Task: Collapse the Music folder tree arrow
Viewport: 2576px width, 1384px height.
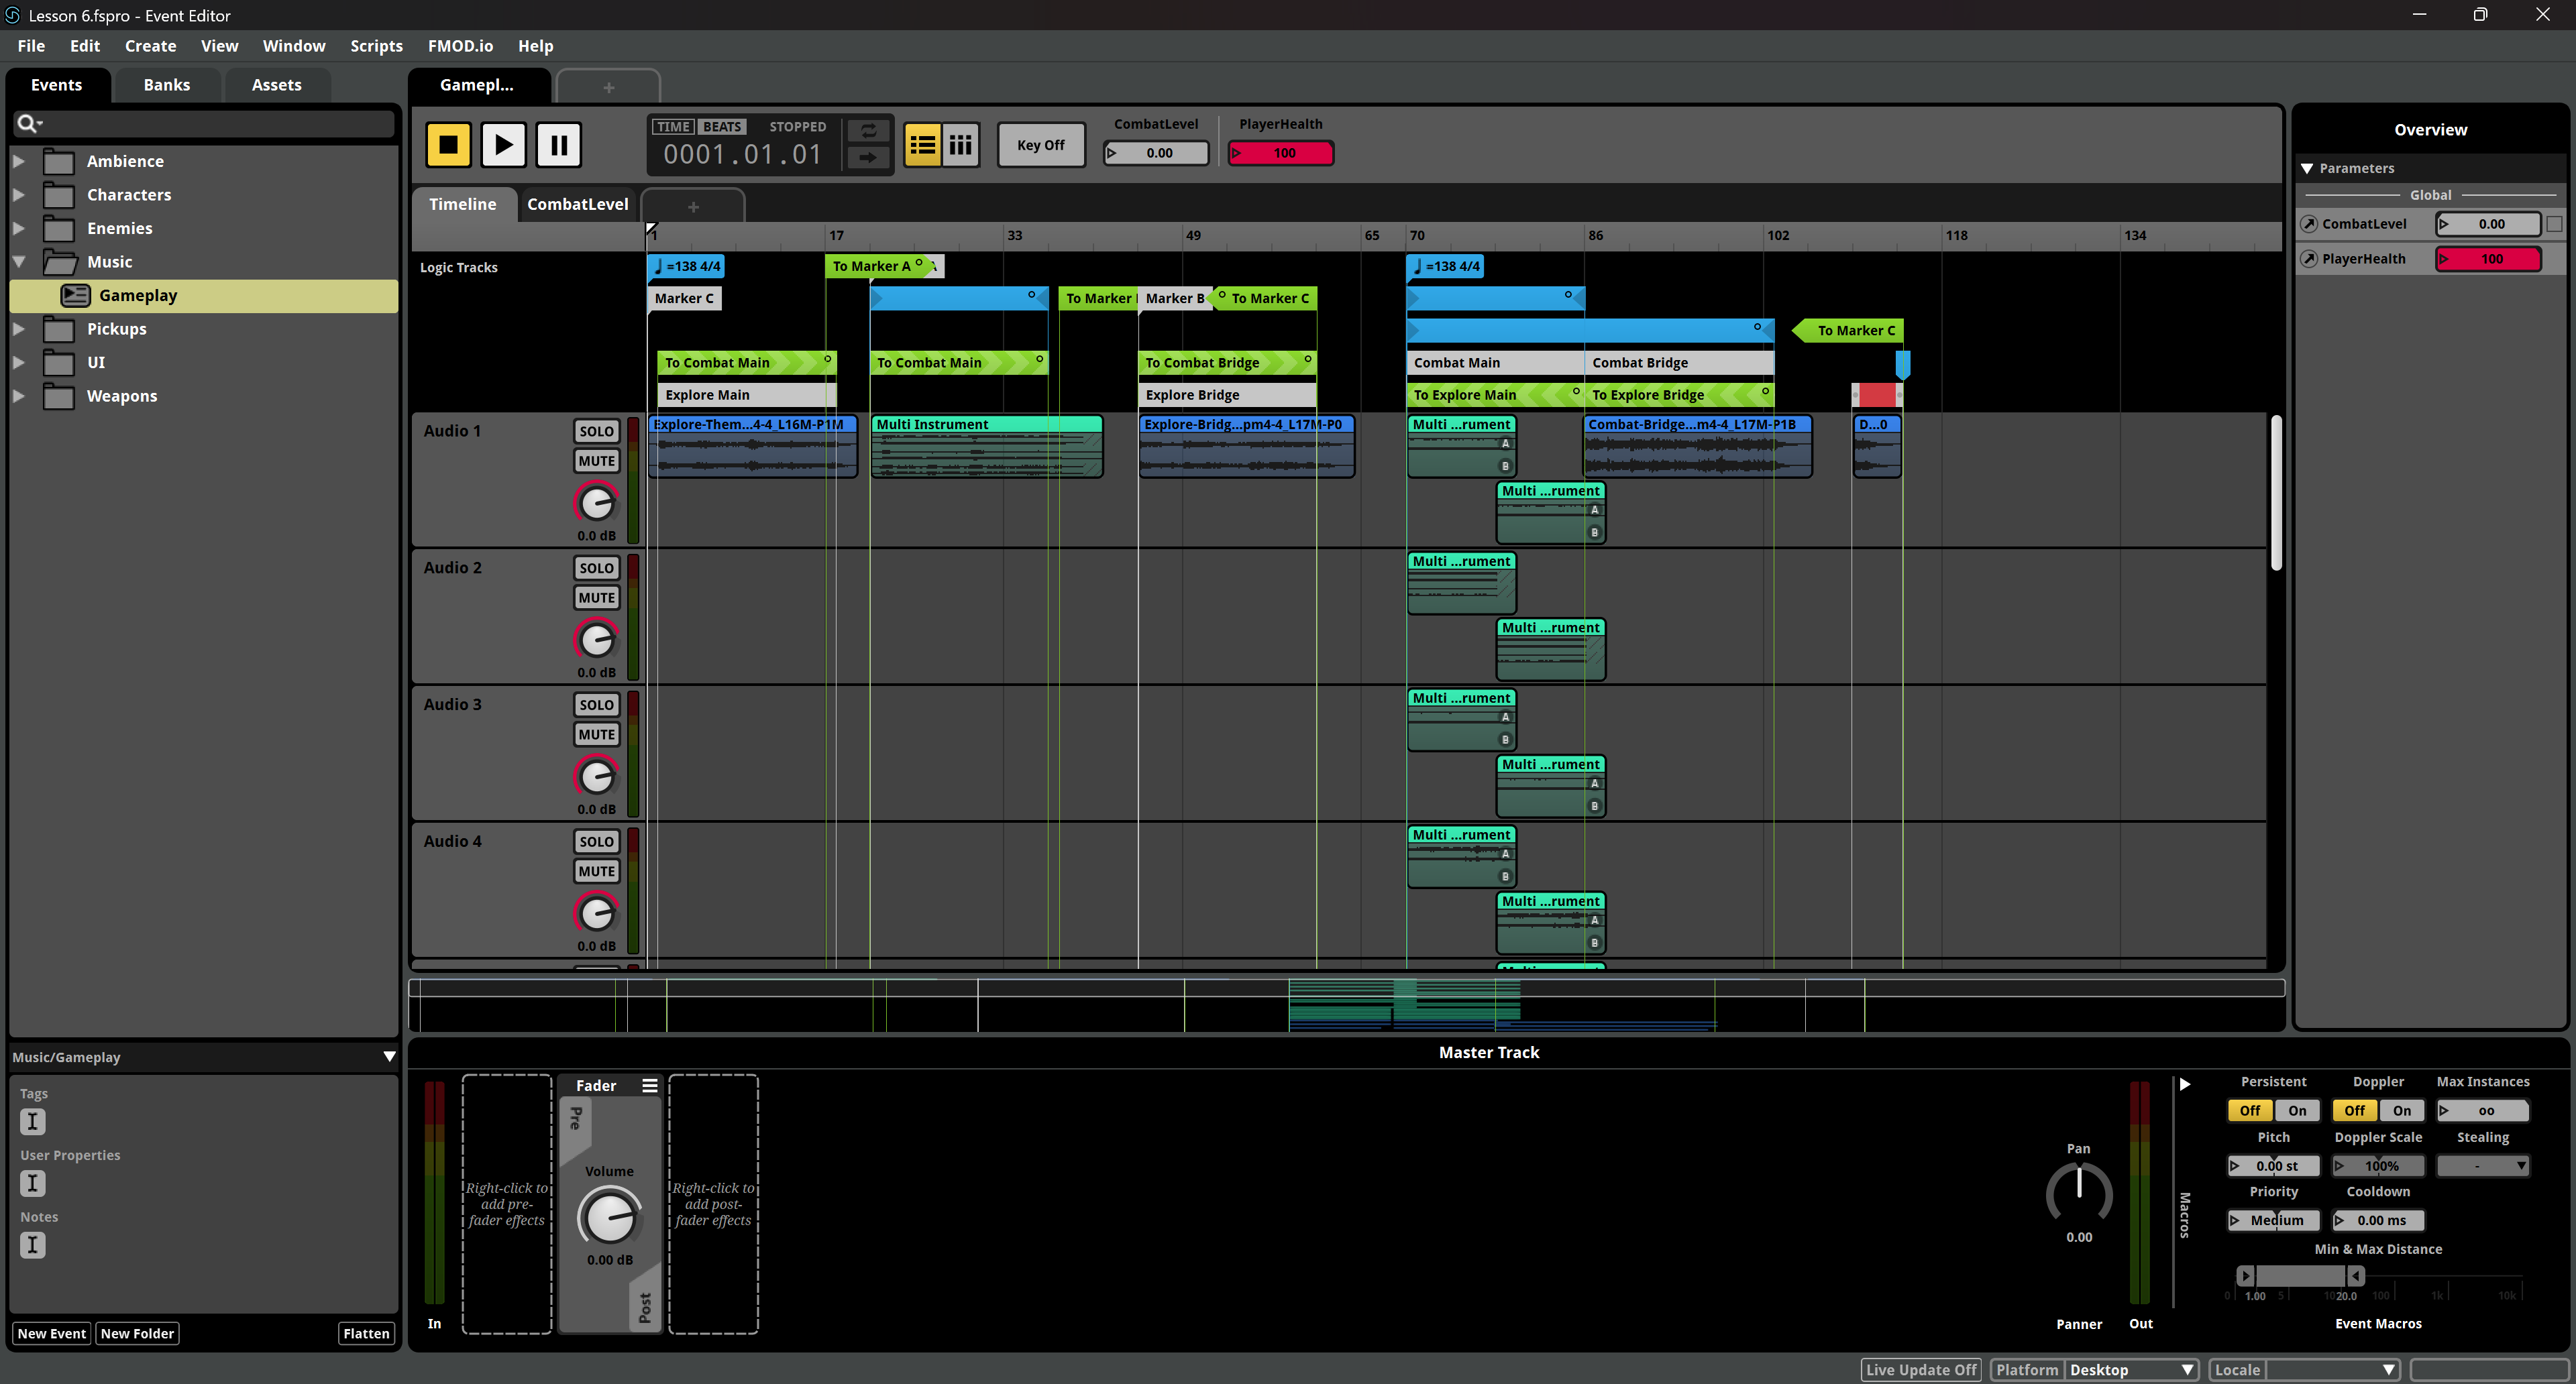Action: tap(18, 262)
